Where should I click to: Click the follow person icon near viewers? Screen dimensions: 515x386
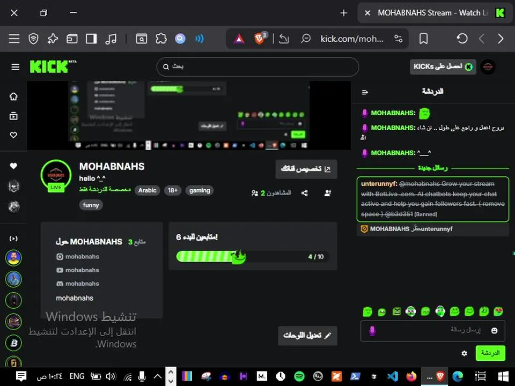(327, 193)
